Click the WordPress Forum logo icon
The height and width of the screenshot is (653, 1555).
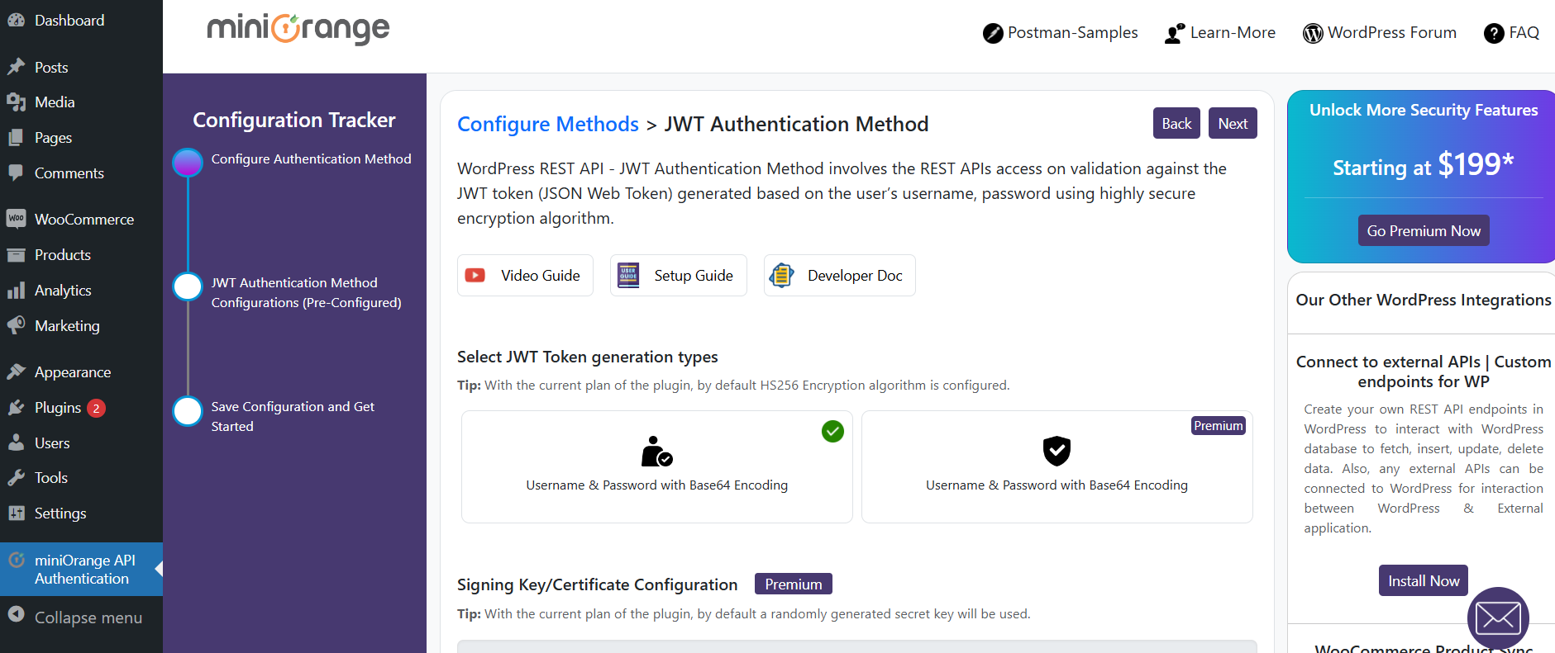[1313, 34]
